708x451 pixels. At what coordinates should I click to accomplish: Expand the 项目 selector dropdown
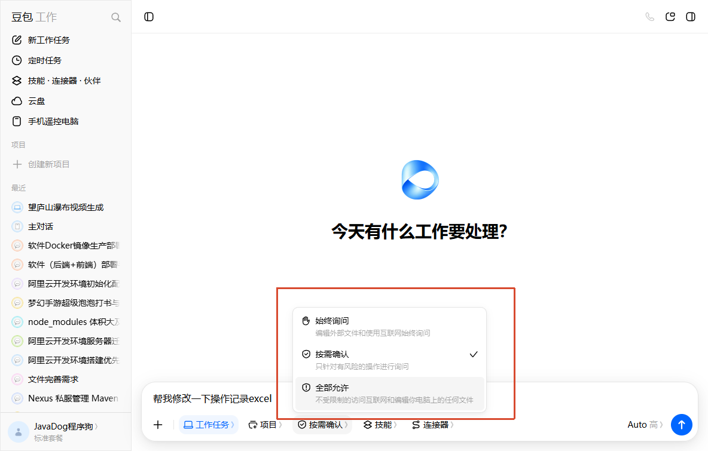pyautogui.click(x=265, y=425)
